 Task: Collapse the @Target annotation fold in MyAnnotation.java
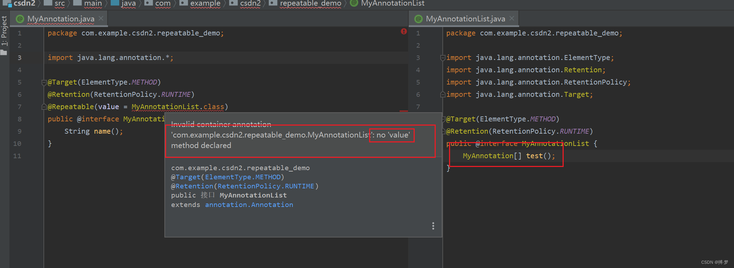click(x=44, y=83)
